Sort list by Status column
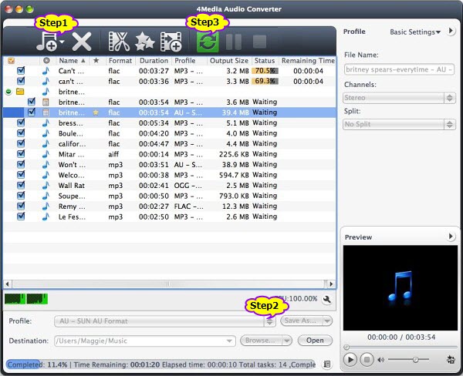The image size is (463, 376). coord(265,60)
